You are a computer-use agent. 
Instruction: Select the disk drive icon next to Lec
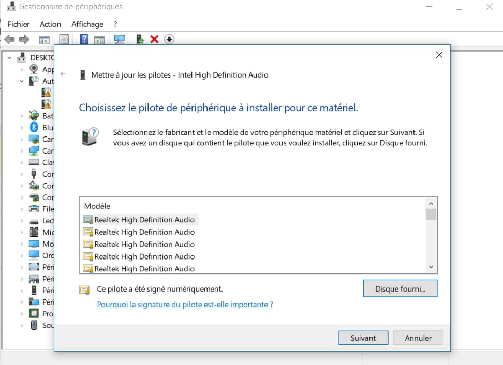click(x=34, y=221)
